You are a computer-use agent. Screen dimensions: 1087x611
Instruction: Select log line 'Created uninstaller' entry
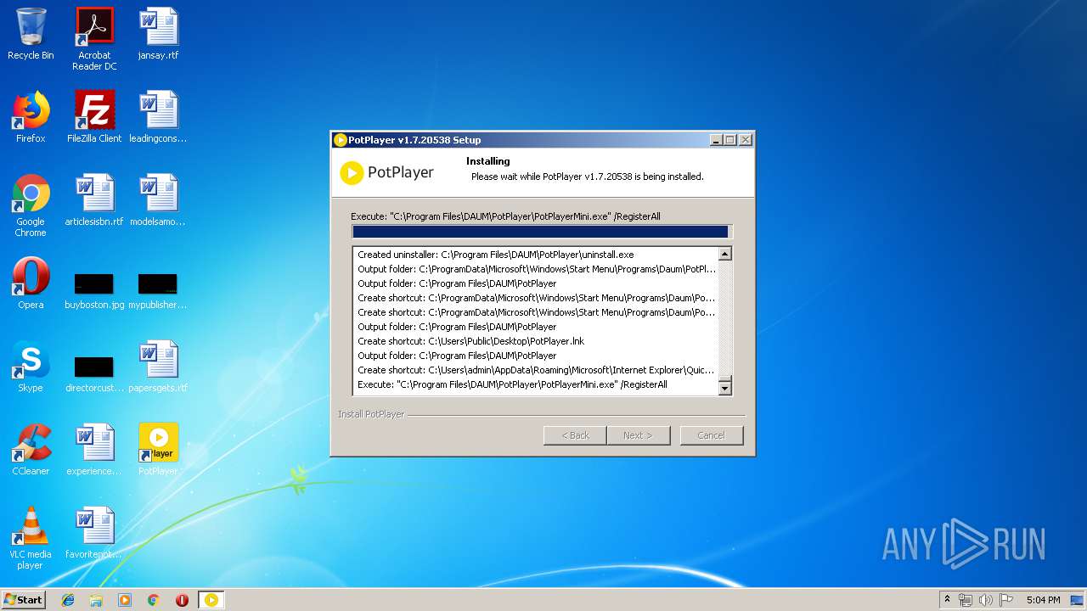(496, 255)
